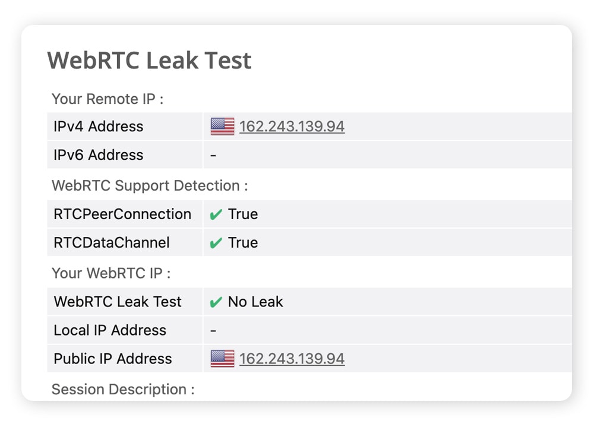The image size is (594, 424).
Task: Select the IPv6 Address row label
Action: 98,154
